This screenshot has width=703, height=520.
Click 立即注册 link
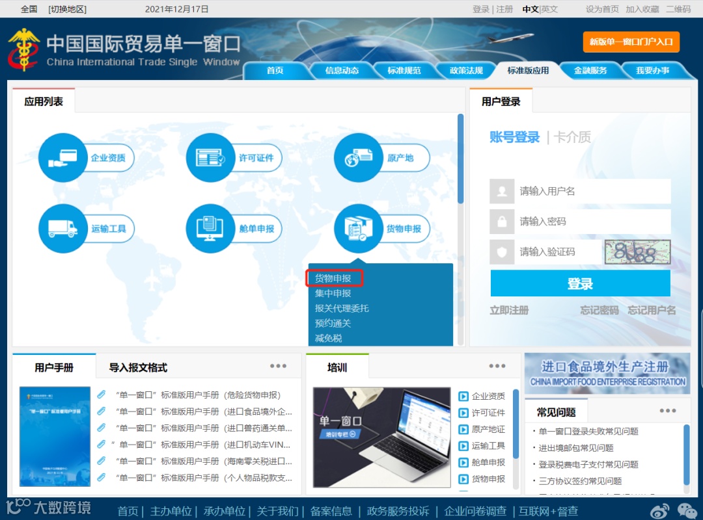click(509, 310)
